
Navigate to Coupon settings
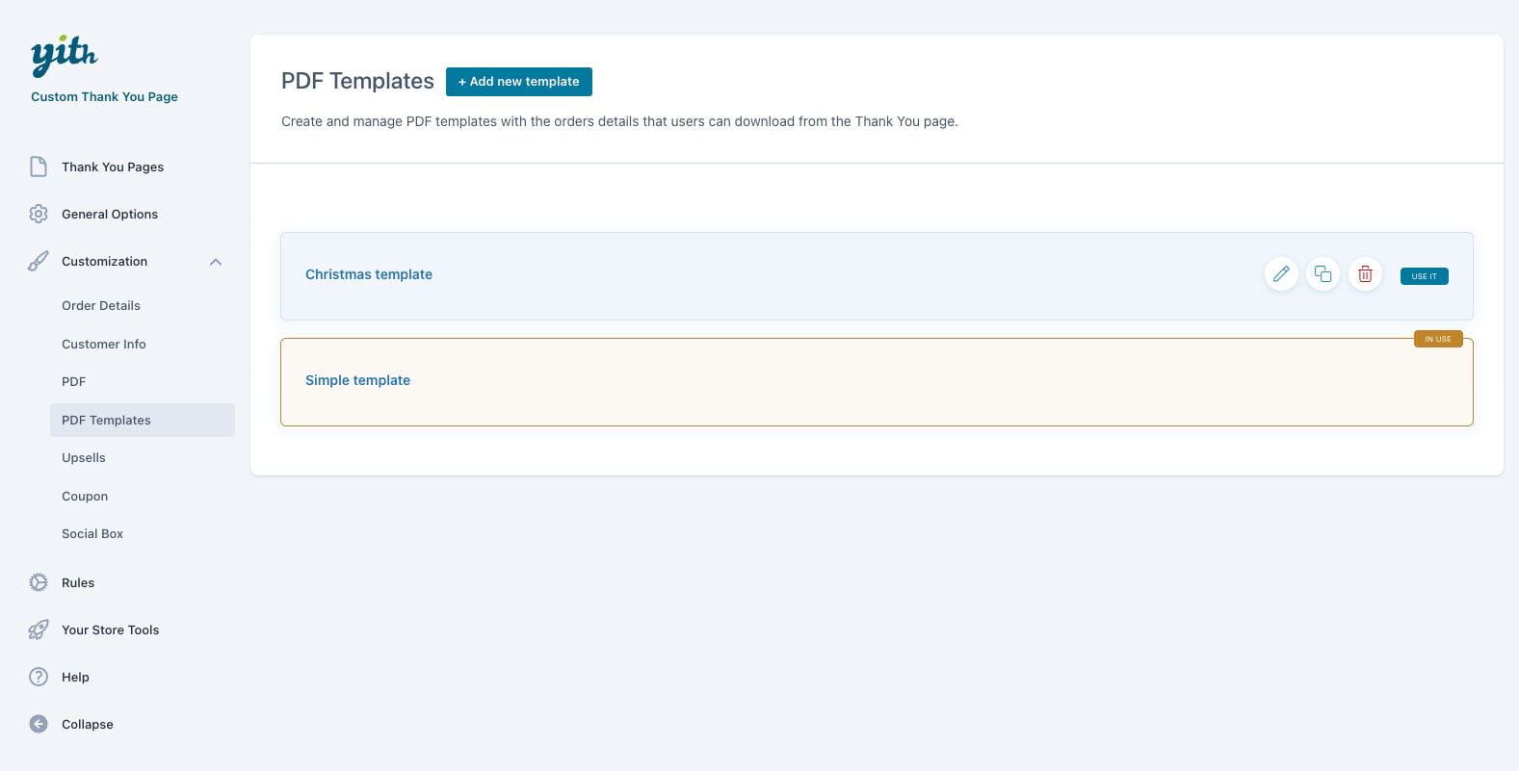[85, 496]
